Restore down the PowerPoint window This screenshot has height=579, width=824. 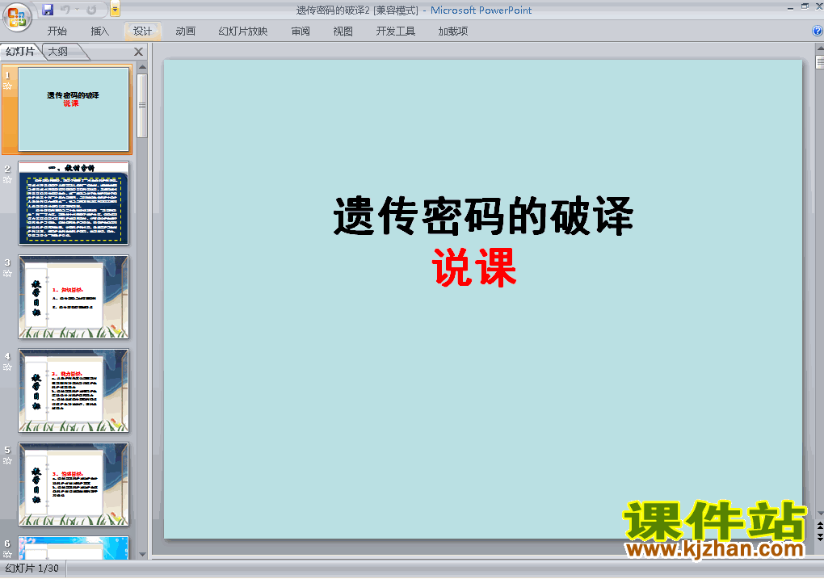tap(805, 6)
